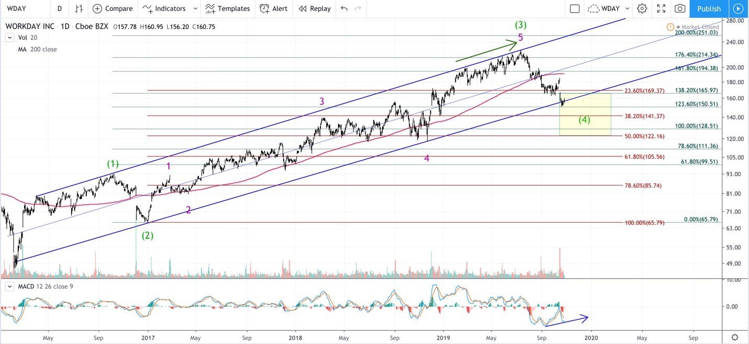This screenshot has height=344, width=749.
Task: Open settings gear at bottom-right corner
Action: coord(735,337)
